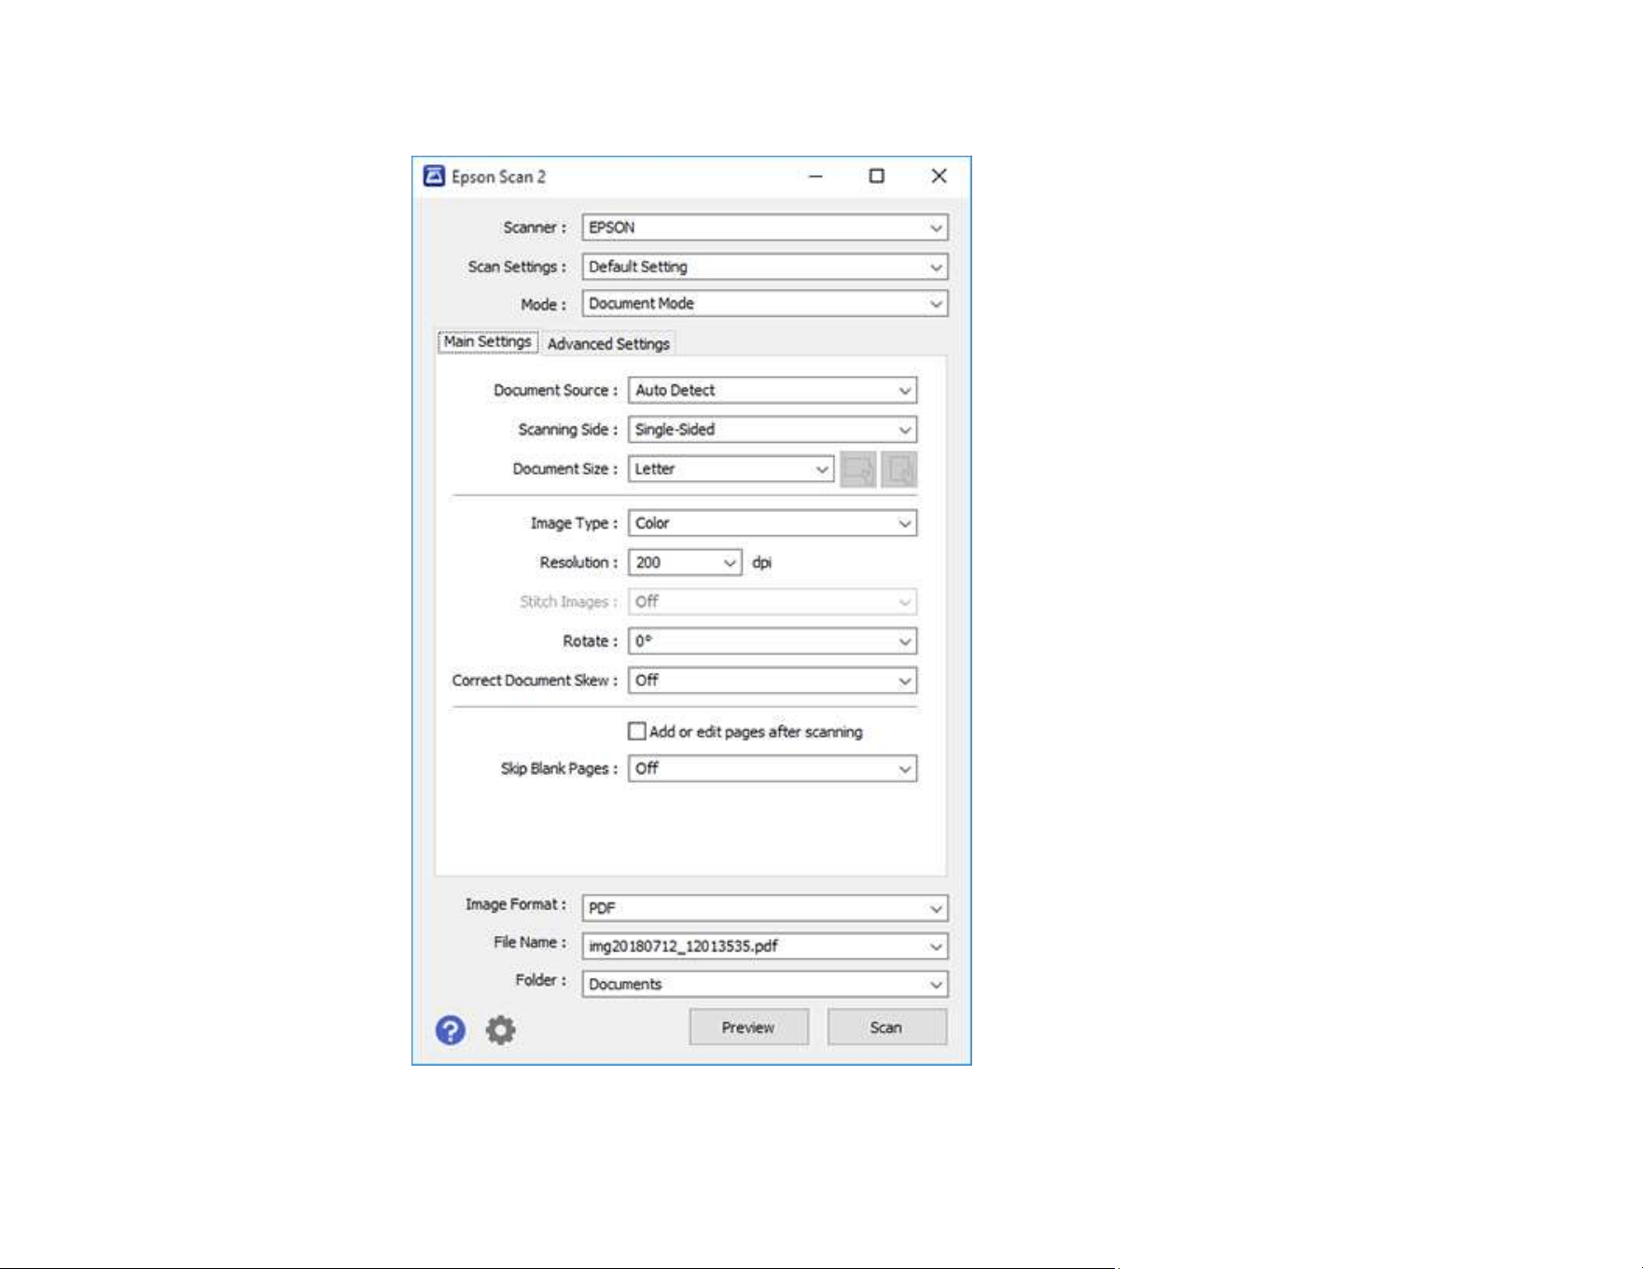Maximize the Epson Scan 2 window
The height and width of the screenshot is (1269, 1643).
(877, 176)
